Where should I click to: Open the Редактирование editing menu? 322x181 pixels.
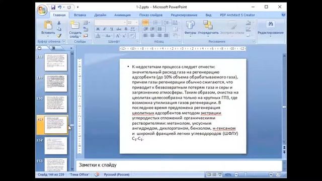pyautogui.click(x=271, y=29)
